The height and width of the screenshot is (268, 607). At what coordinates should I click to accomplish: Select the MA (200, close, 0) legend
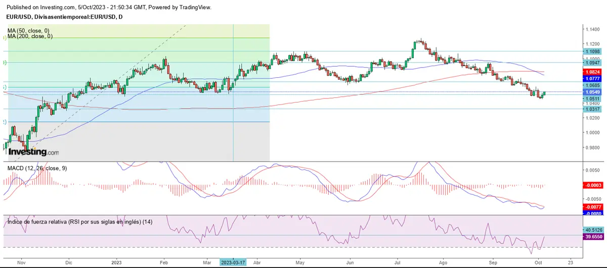[30, 36]
